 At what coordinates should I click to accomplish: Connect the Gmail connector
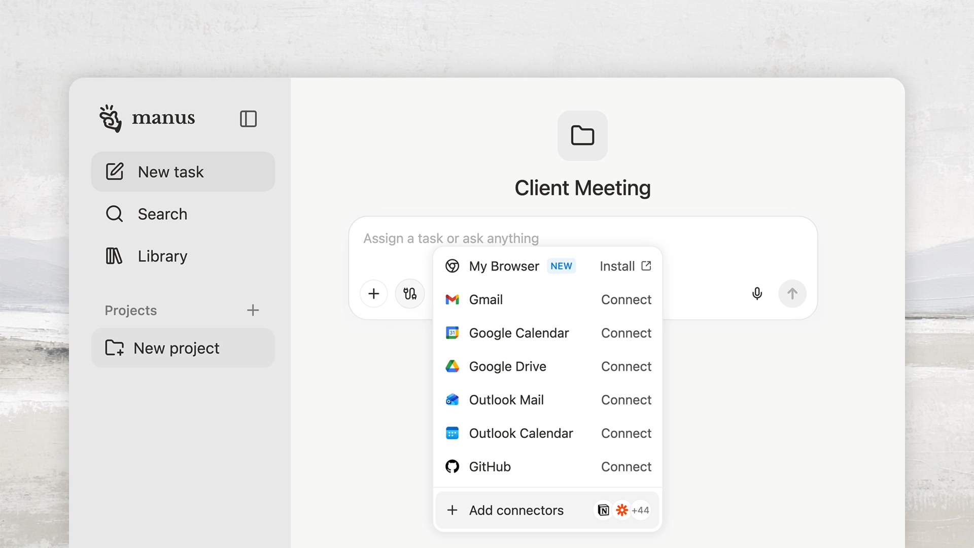(625, 299)
